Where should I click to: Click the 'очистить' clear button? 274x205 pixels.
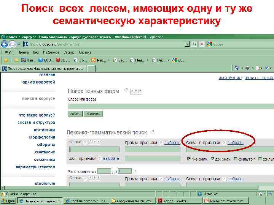click(94, 114)
